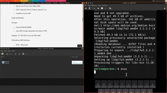Click the Firefox page vertical scrollbar
Image resolution: width=167 pixels, height=93 pixels.
[x=83, y=20]
